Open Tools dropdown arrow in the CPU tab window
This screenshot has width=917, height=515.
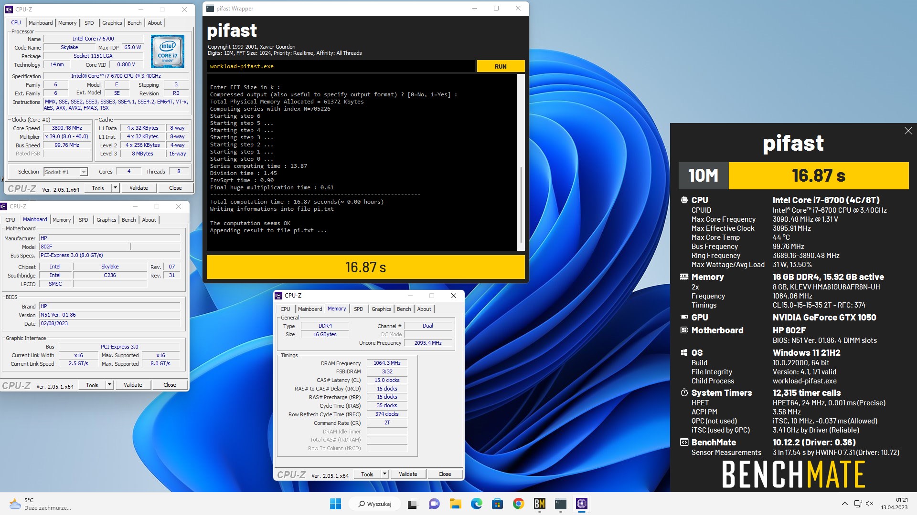pyautogui.click(x=115, y=188)
